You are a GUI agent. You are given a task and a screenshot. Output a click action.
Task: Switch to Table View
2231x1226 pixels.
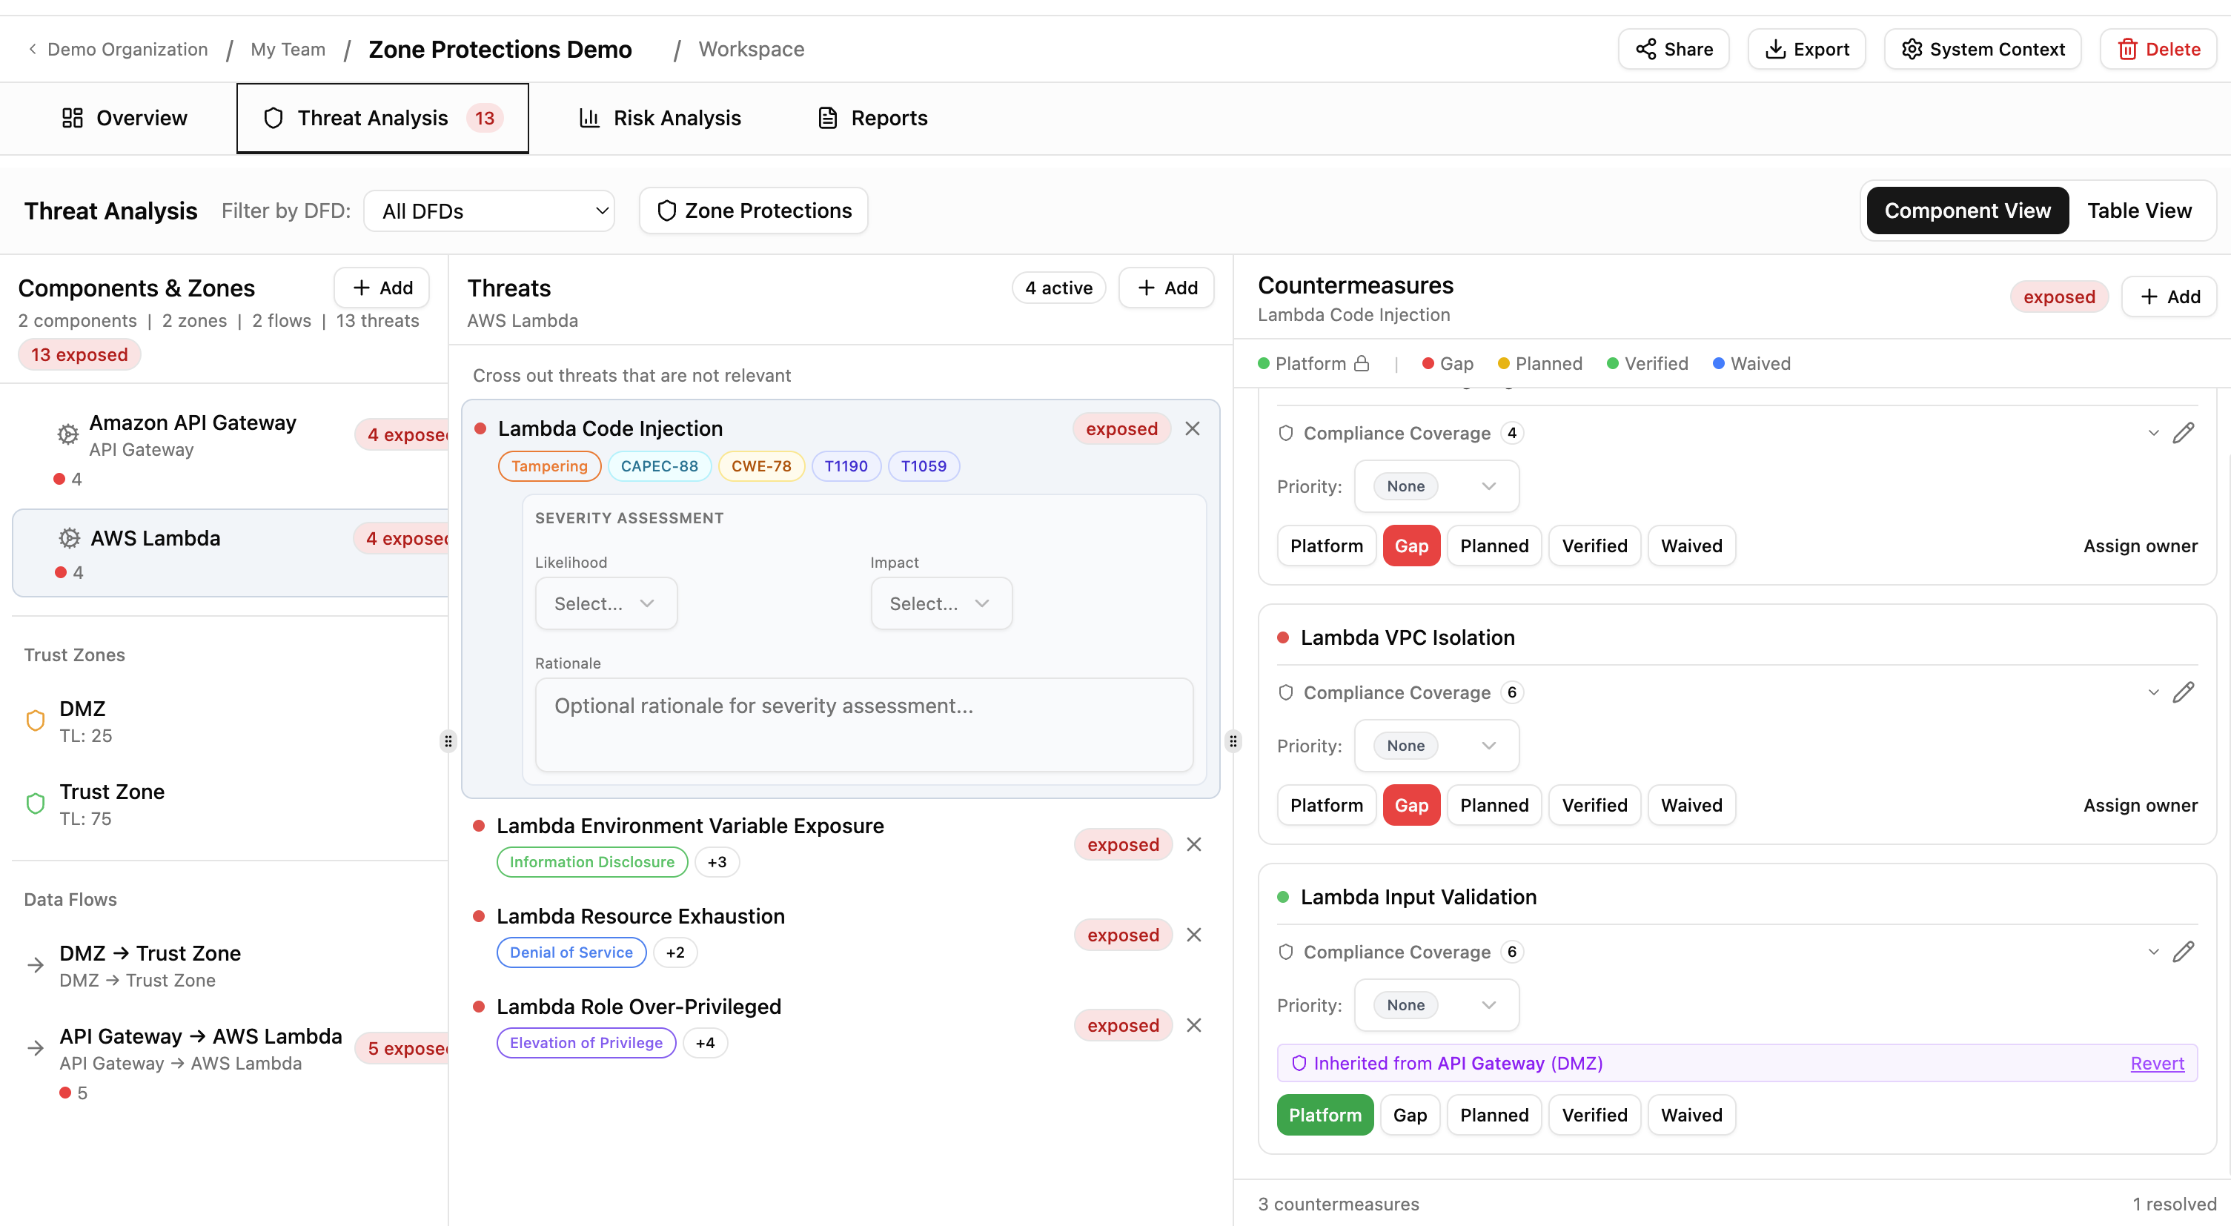(x=2139, y=211)
